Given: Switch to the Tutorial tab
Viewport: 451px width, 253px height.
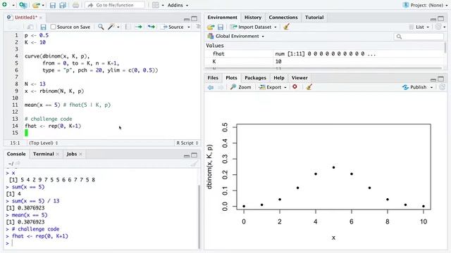Looking at the screenshot, I should pyautogui.click(x=314, y=17).
